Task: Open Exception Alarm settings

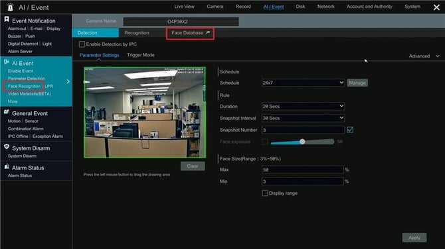Action: [x=48, y=136]
